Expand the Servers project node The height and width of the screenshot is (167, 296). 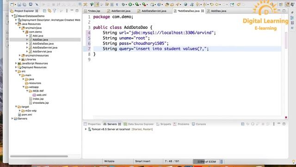[x=12, y=119]
